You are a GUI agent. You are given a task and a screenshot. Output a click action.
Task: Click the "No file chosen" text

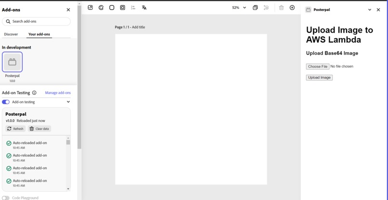[x=342, y=66]
